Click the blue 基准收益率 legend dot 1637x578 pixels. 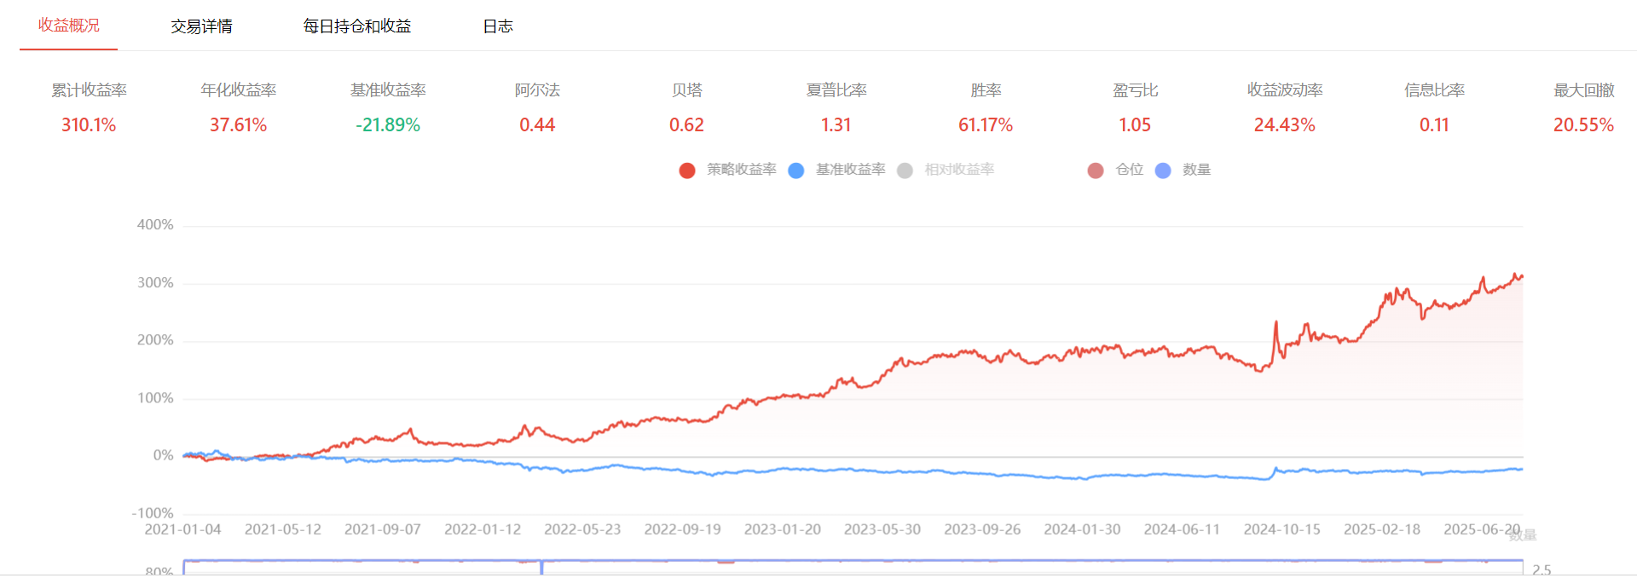tap(796, 171)
